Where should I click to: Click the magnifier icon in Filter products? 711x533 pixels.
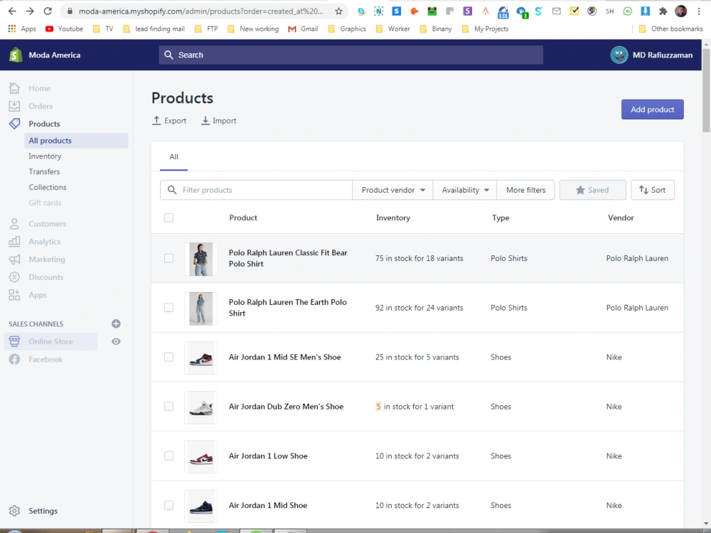(x=172, y=190)
